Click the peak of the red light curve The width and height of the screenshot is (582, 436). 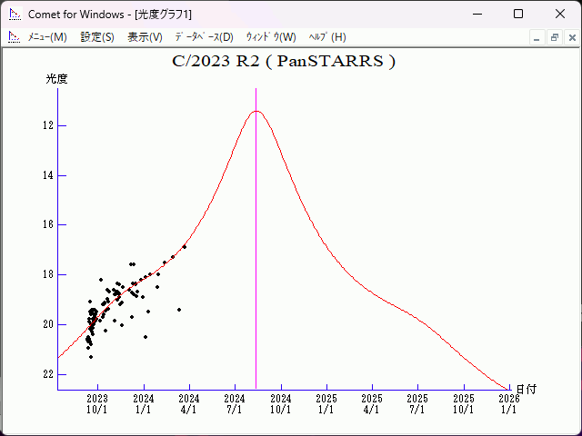[x=257, y=111]
